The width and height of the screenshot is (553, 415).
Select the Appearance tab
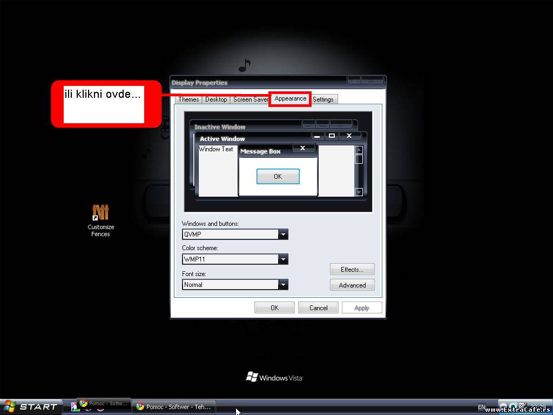coord(290,99)
